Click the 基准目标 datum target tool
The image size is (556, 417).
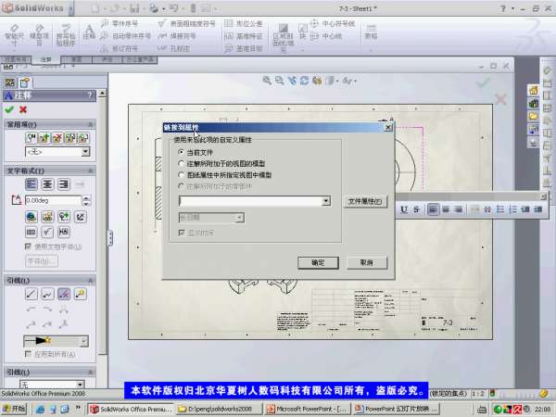point(244,48)
